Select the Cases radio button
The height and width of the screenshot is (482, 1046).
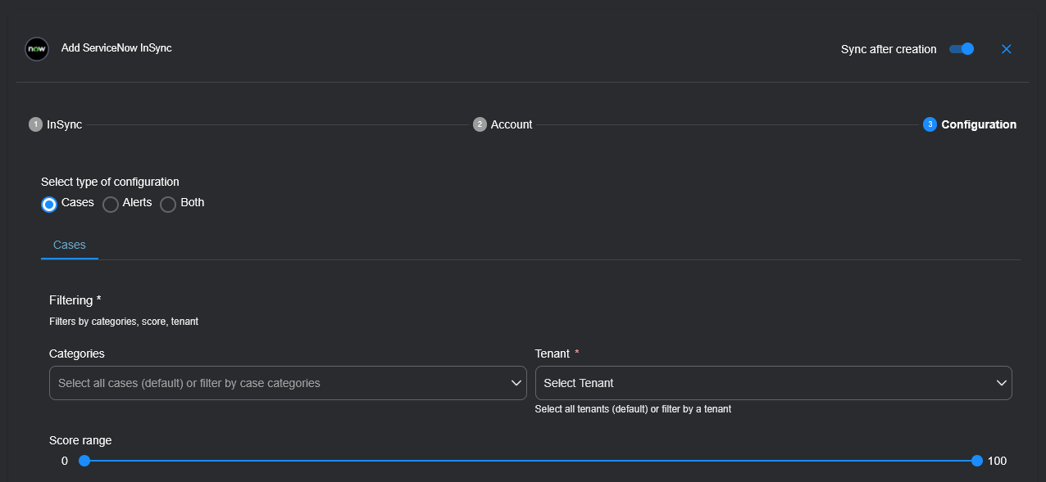coord(49,204)
